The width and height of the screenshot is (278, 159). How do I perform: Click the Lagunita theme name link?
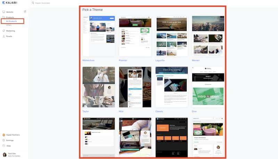click(x=160, y=60)
